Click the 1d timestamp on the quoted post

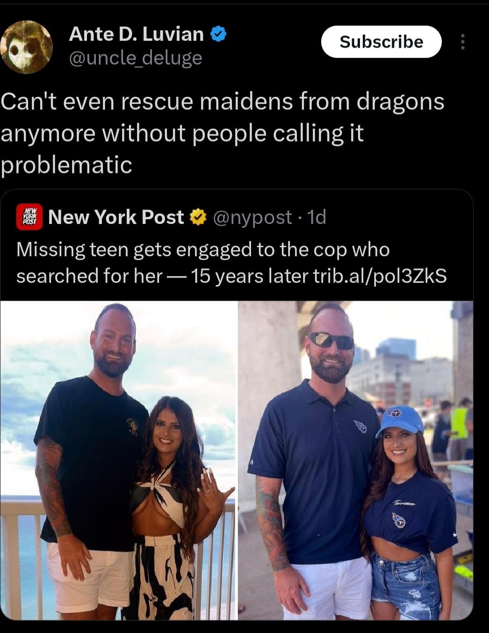pos(316,217)
